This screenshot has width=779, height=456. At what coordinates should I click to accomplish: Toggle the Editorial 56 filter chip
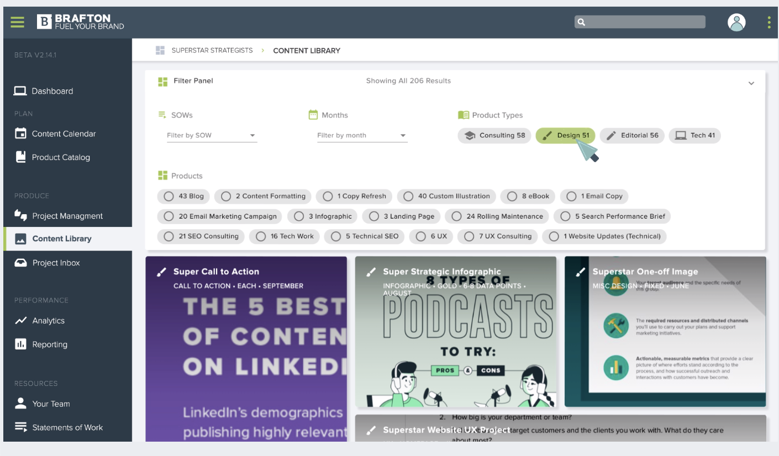pos(631,135)
